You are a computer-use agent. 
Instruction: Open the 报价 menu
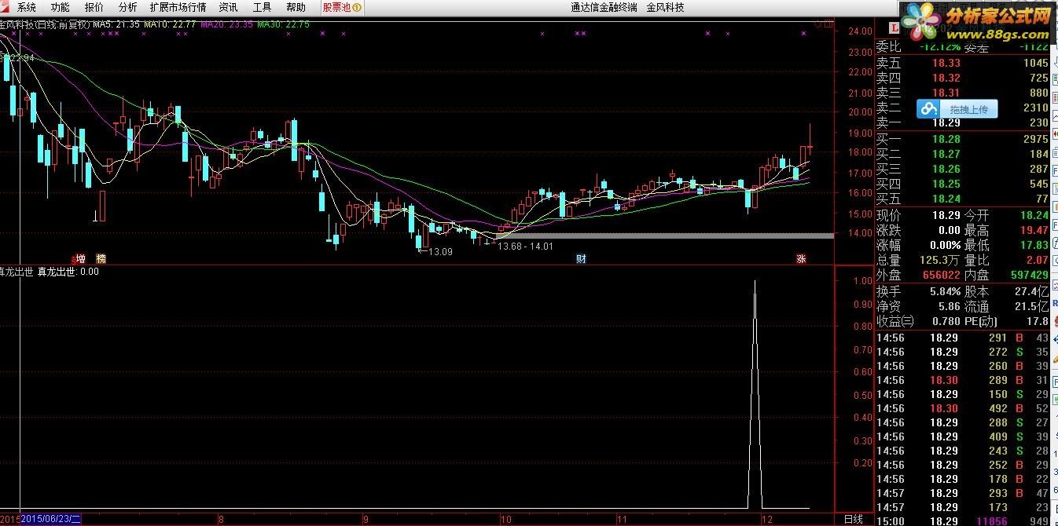pos(94,7)
